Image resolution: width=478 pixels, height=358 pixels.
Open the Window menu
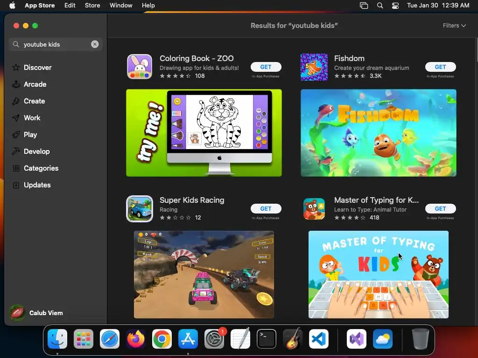coord(121,5)
